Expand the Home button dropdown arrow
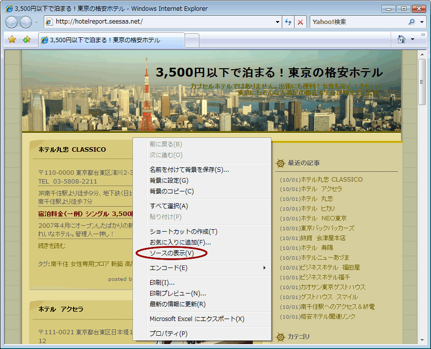This screenshot has width=431, height=349. (x=412, y=39)
